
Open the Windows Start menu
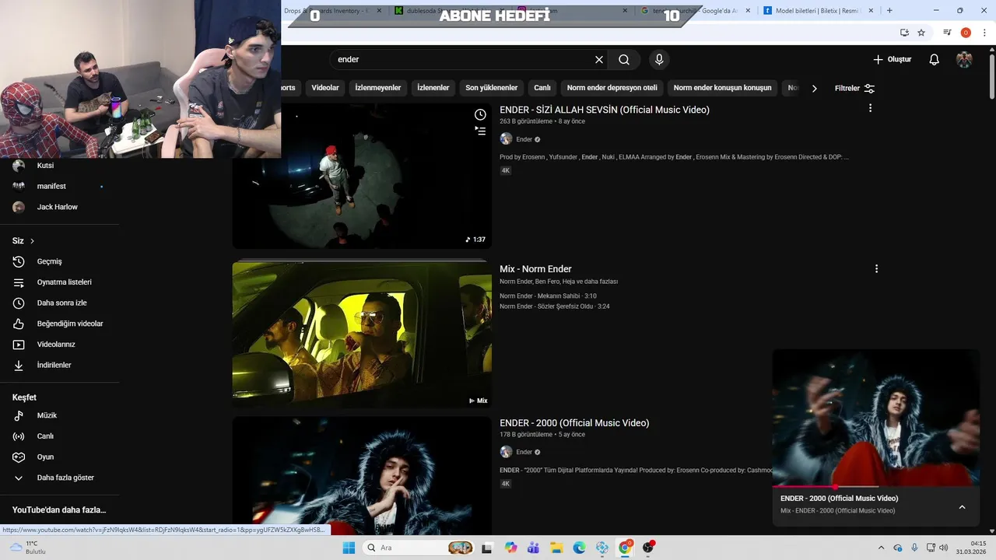point(349,548)
